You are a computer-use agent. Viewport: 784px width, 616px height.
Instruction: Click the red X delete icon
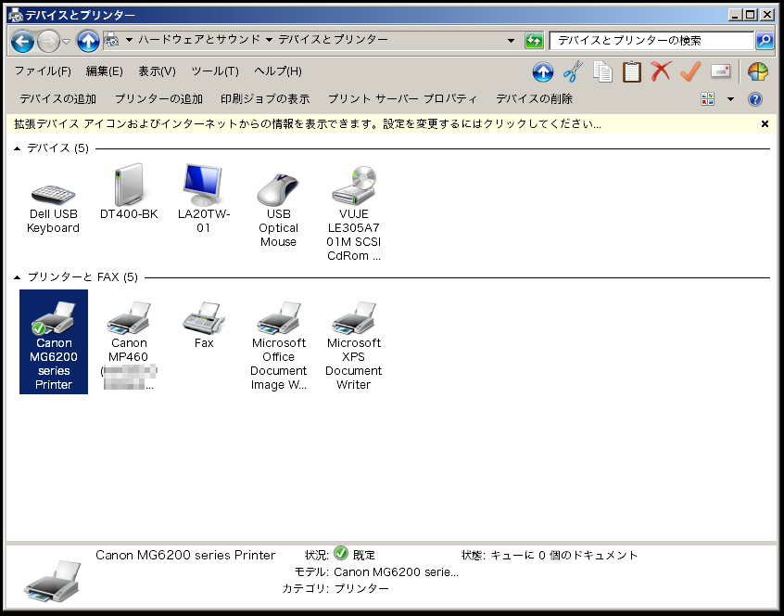coord(661,71)
